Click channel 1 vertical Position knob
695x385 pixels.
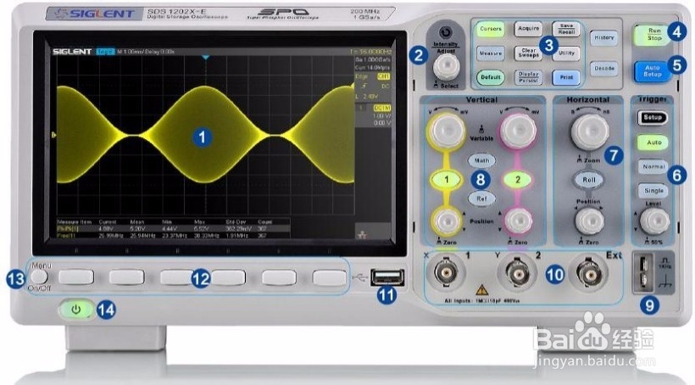(447, 220)
